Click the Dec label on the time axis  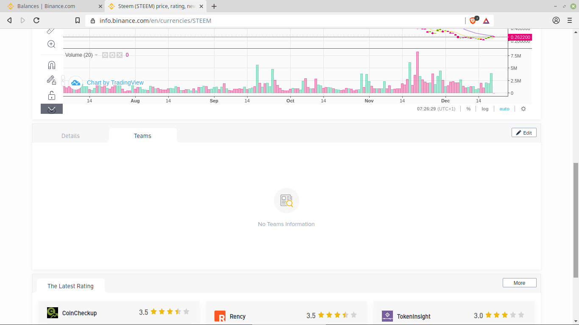coord(445,101)
